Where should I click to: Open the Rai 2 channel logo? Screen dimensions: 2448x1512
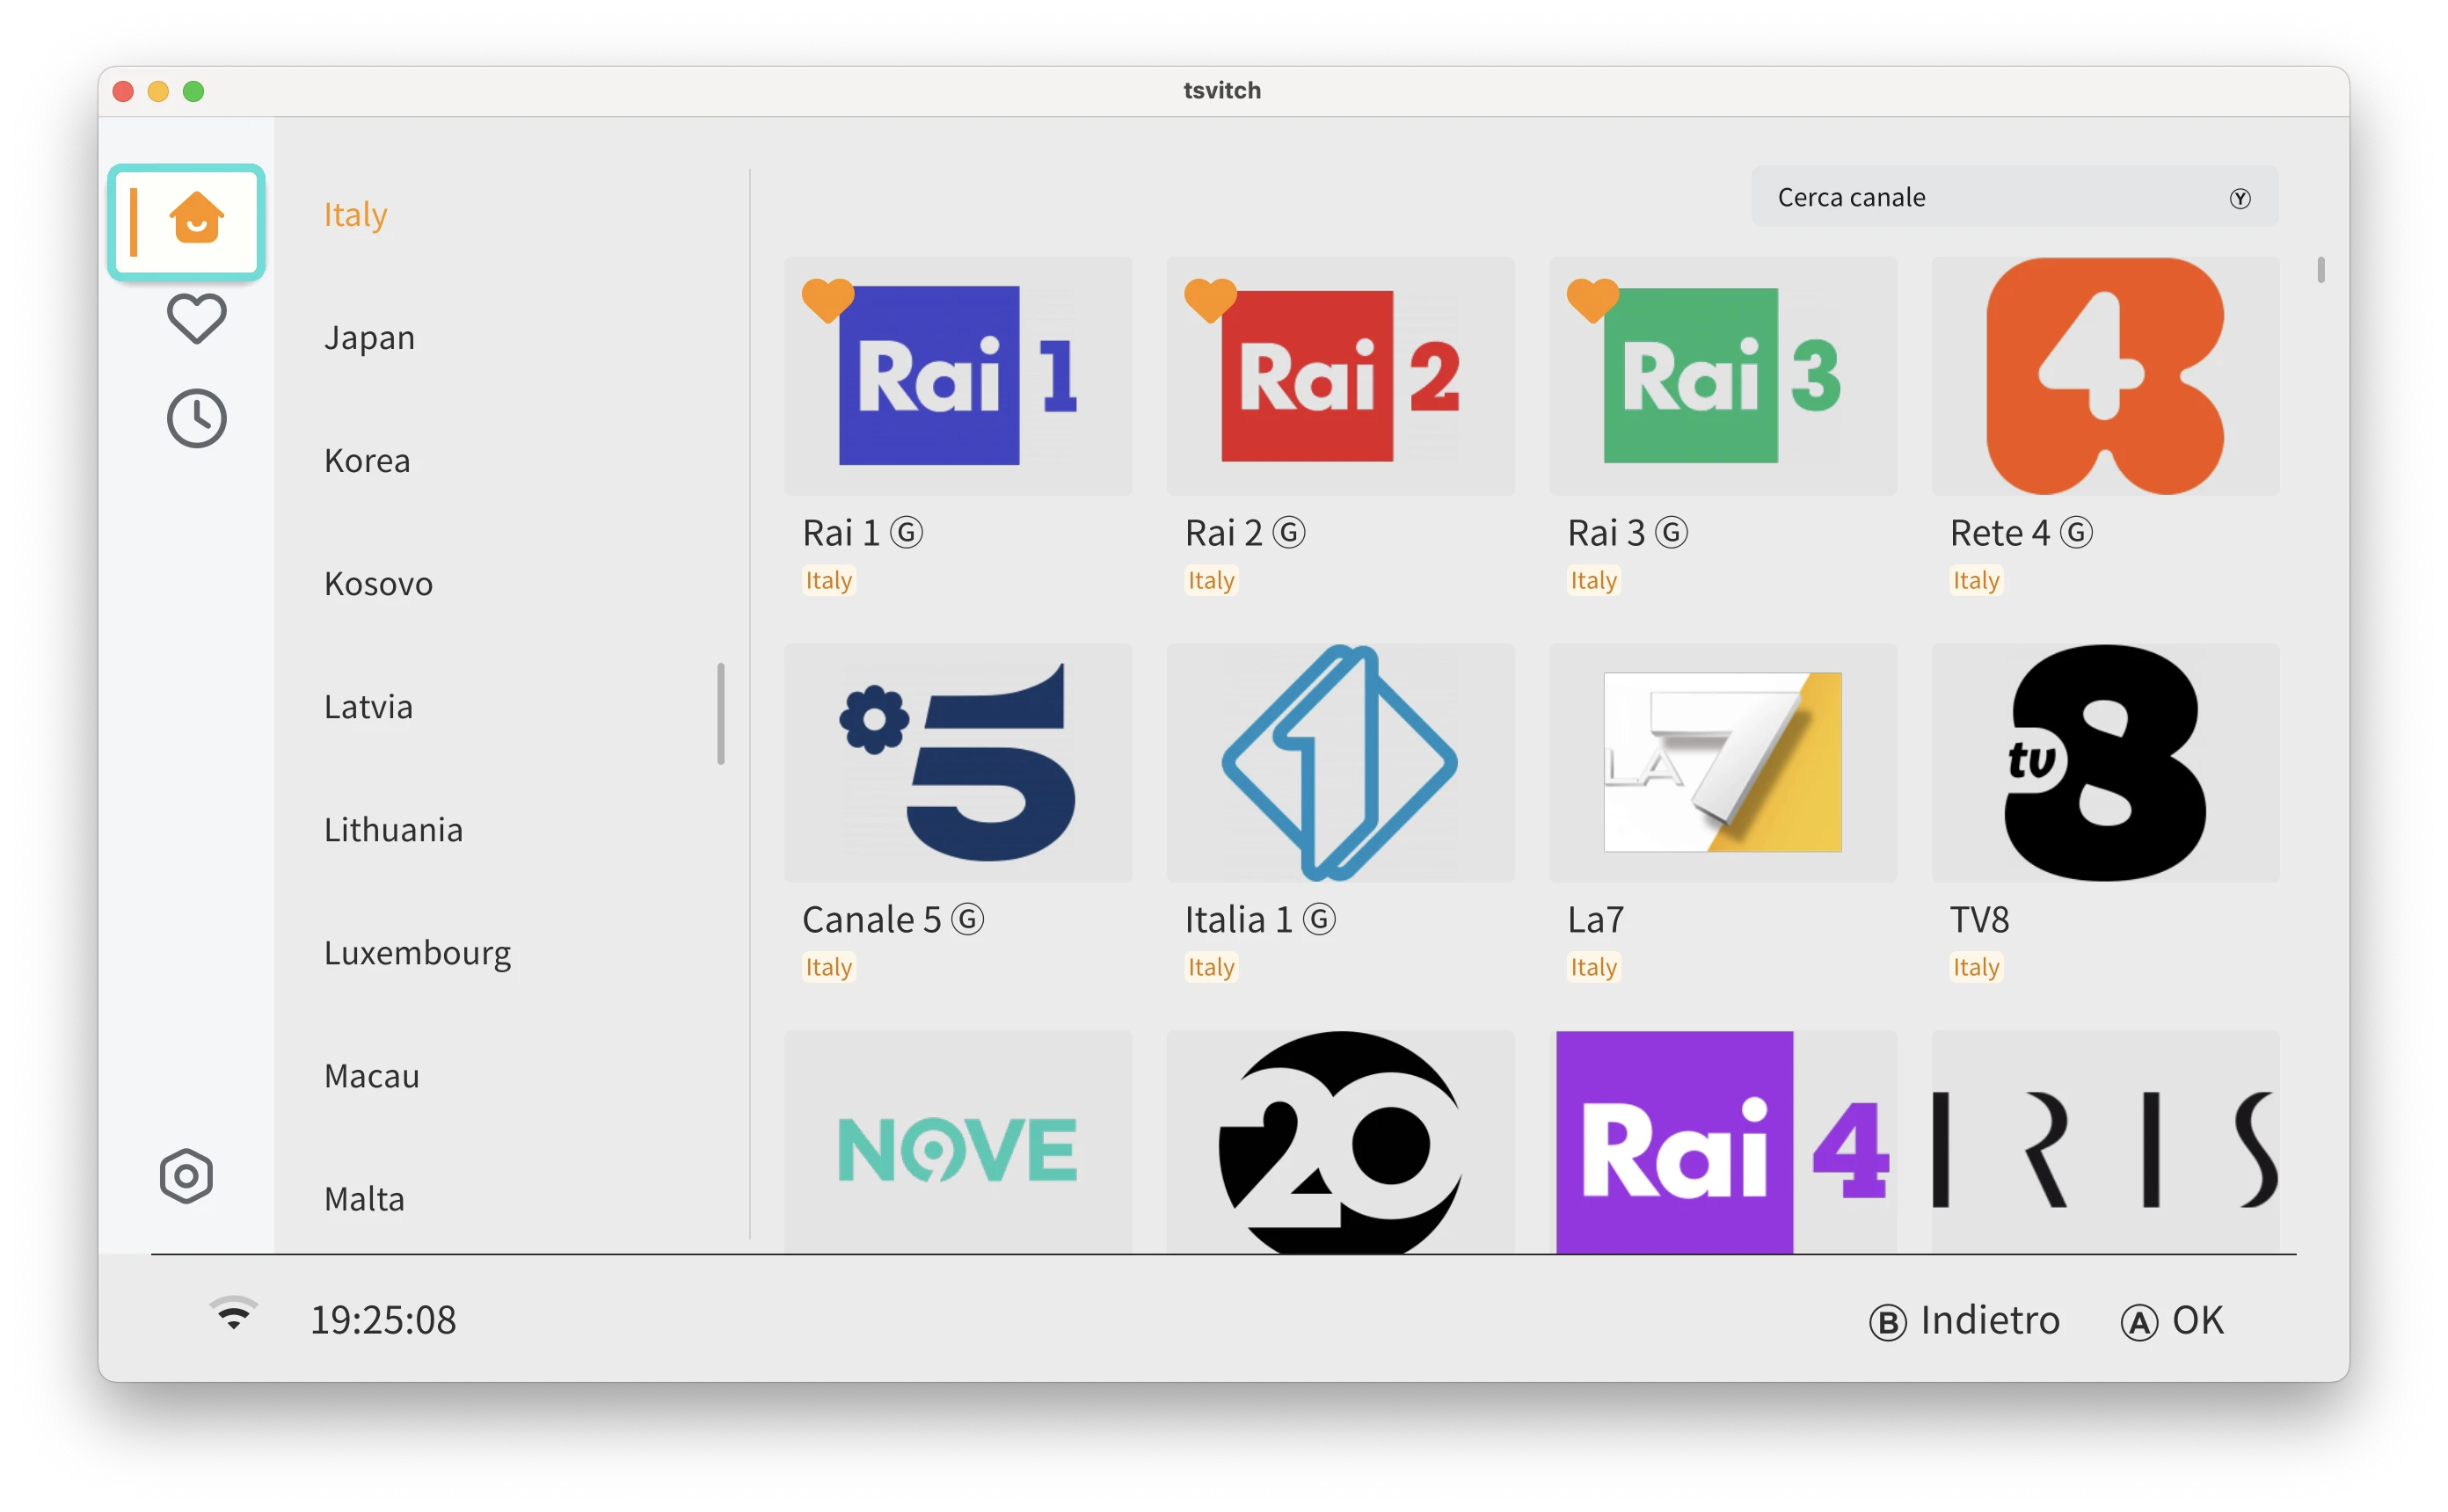point(1340,376)
